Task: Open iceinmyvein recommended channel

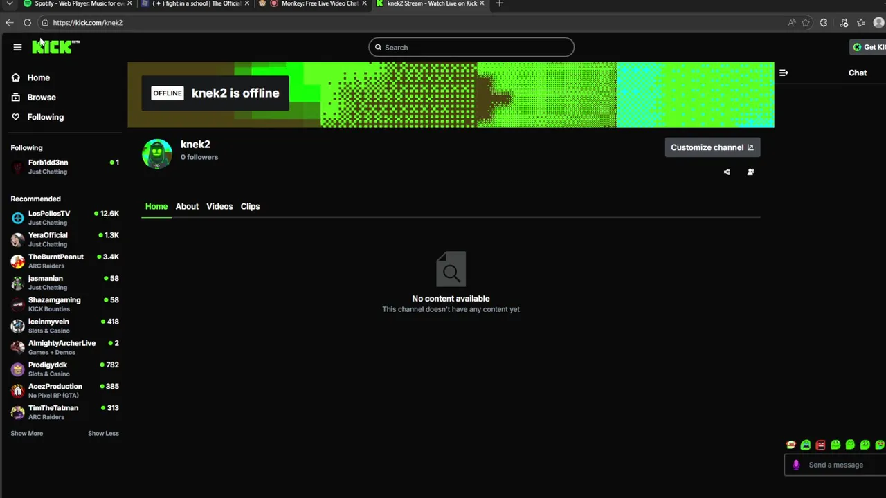Action: click(65, 326)
